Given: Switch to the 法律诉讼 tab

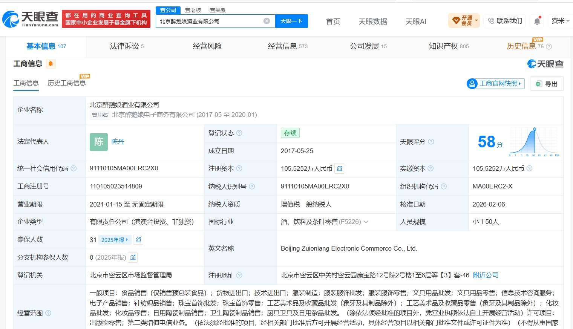Looking at the screenshot, I should (127, 46).
